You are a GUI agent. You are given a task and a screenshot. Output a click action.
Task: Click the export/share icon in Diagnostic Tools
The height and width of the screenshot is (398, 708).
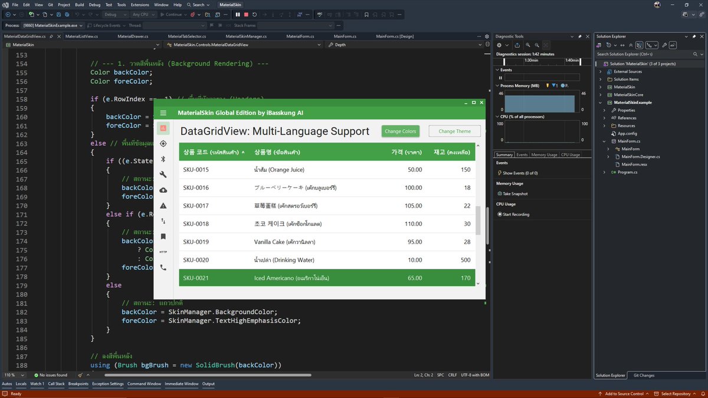click(x=517, y=45)
